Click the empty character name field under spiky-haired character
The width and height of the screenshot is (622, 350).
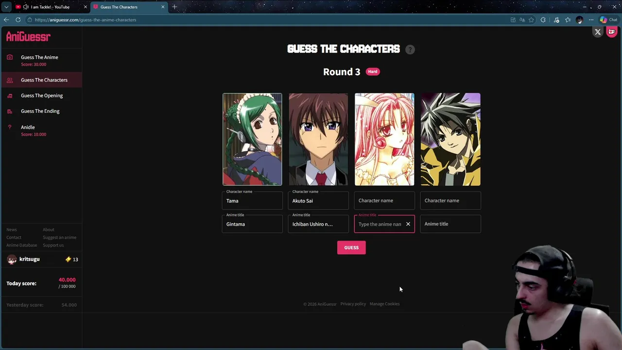pos(450,201)
